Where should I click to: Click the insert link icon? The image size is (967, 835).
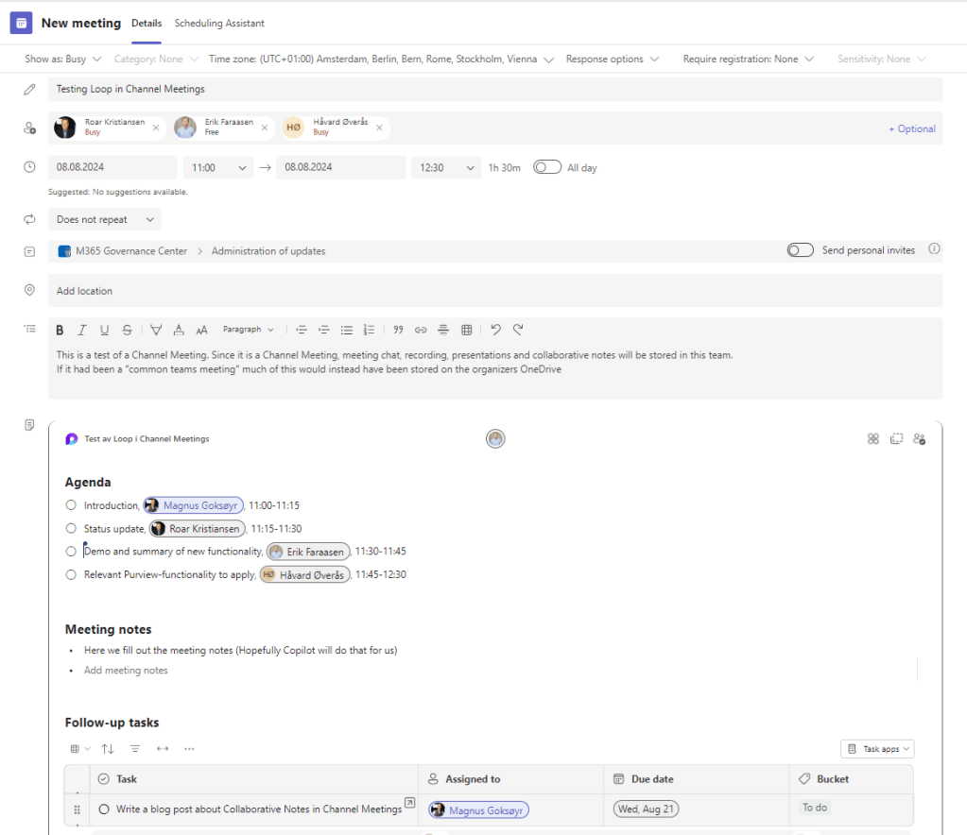coord(421,330)
